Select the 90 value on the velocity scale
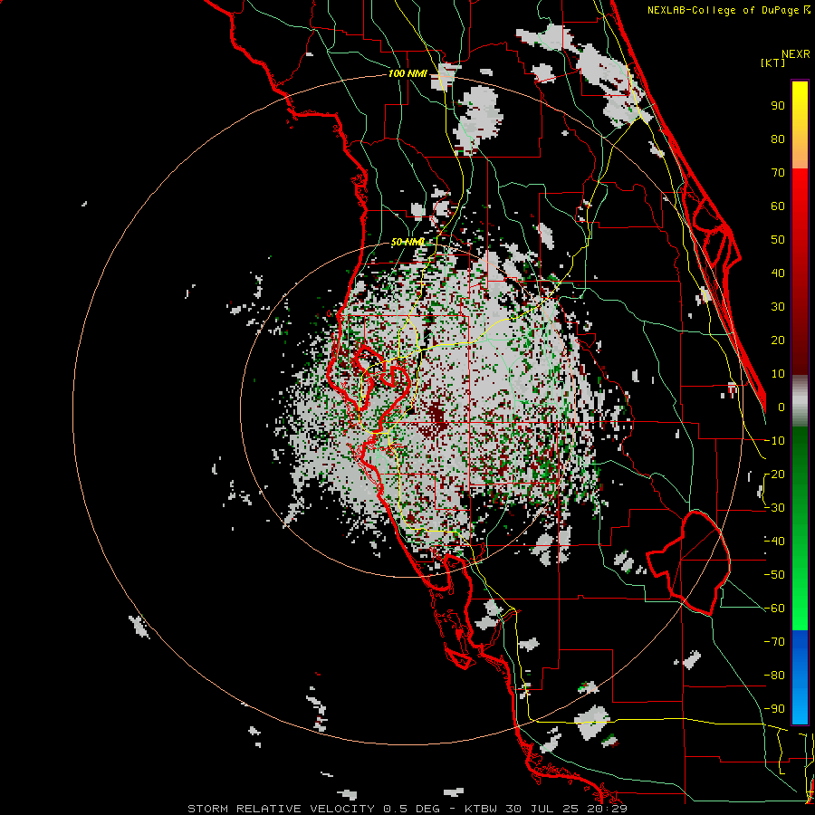Viewport: 815px width, 815px height. pos(778,106)
